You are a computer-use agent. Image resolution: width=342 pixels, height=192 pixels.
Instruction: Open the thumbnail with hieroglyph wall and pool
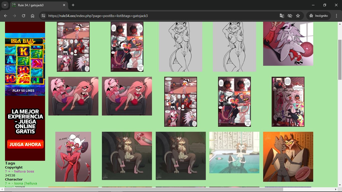coord(234,152)
